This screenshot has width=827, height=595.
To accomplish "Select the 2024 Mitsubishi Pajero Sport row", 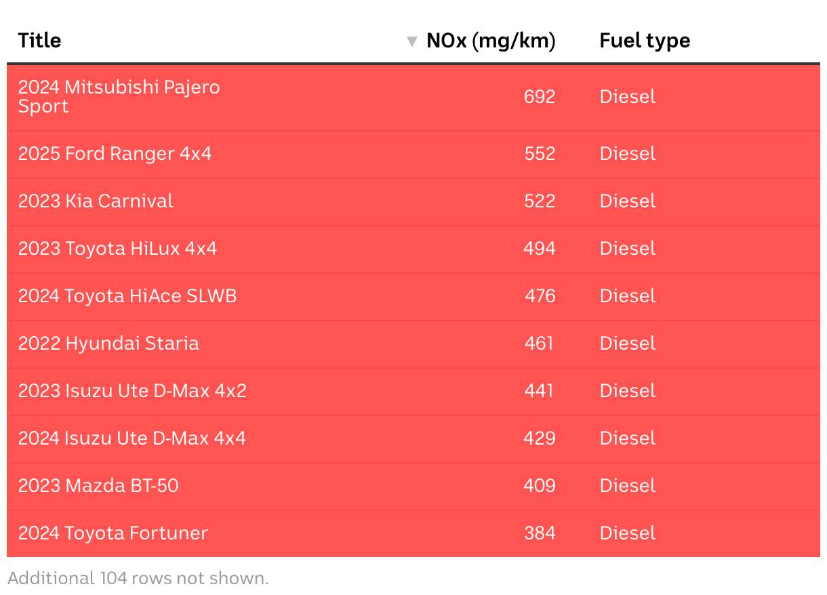I will click(119, 97).
